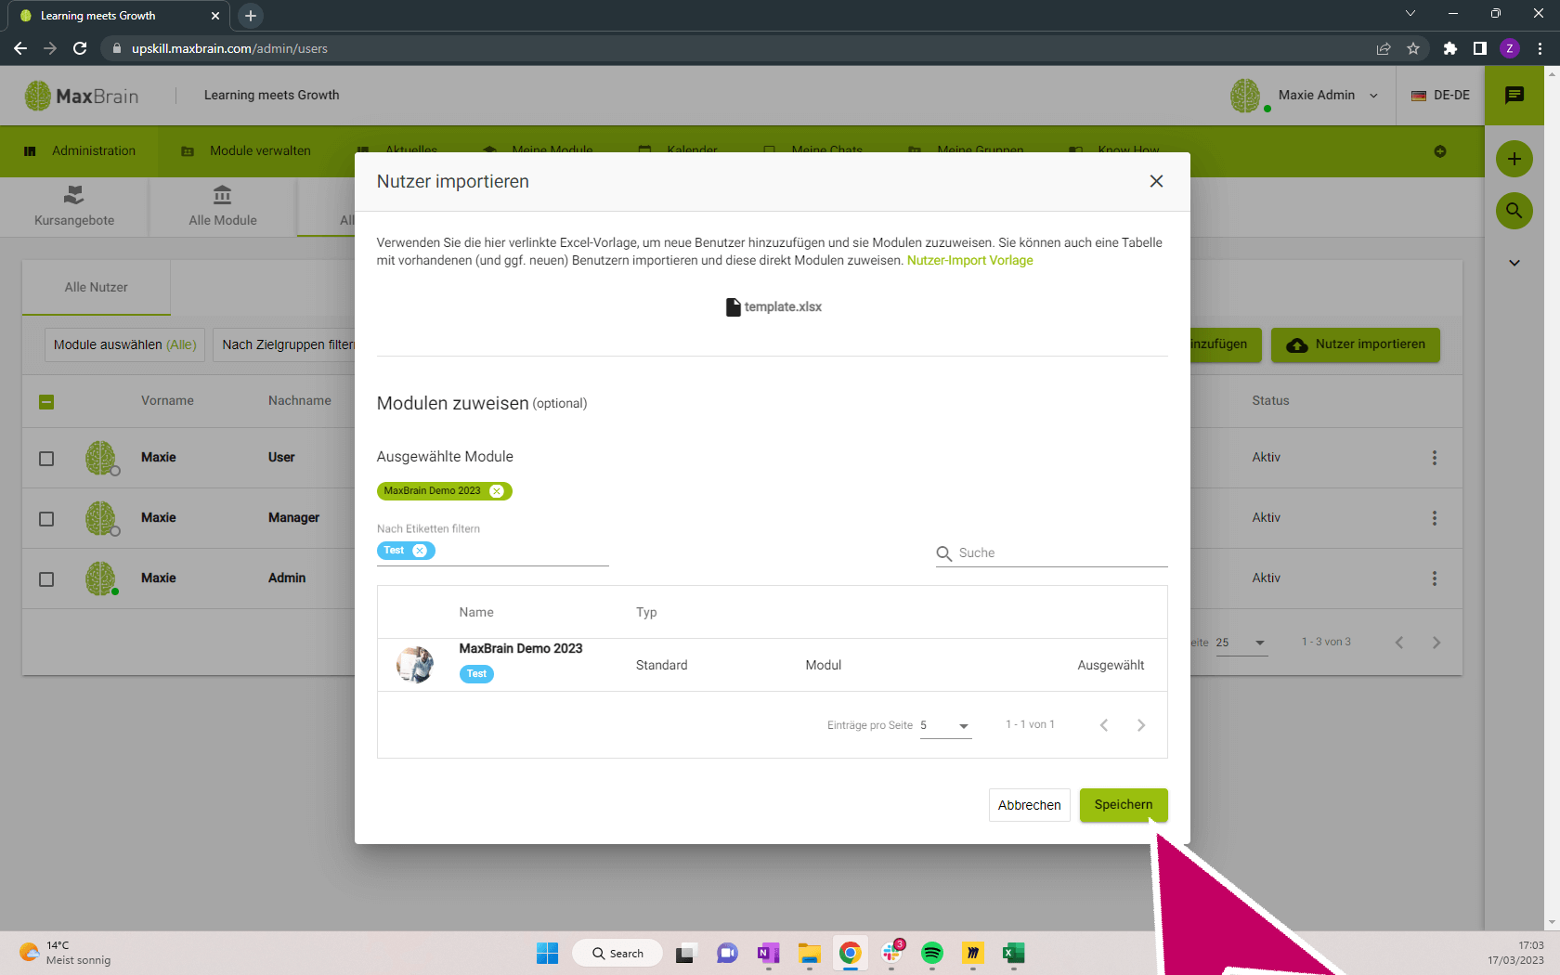Open the browser extensions puzzle icon
This screenshot has width=1560, height=975.
(1449, 48)
